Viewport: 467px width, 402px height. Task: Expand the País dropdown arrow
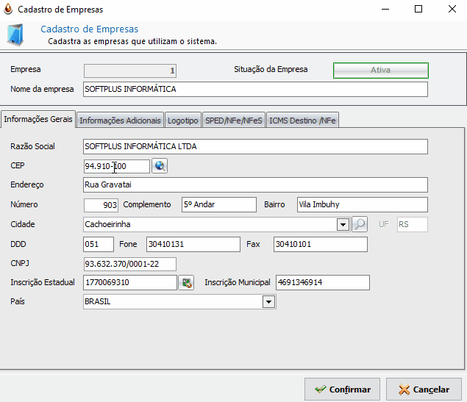click(269, 302)
